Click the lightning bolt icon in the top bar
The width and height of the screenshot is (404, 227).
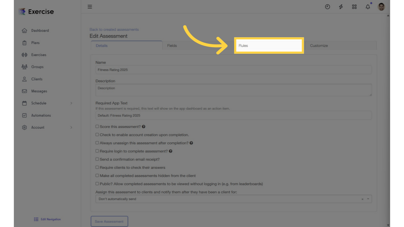pos(341,7)
